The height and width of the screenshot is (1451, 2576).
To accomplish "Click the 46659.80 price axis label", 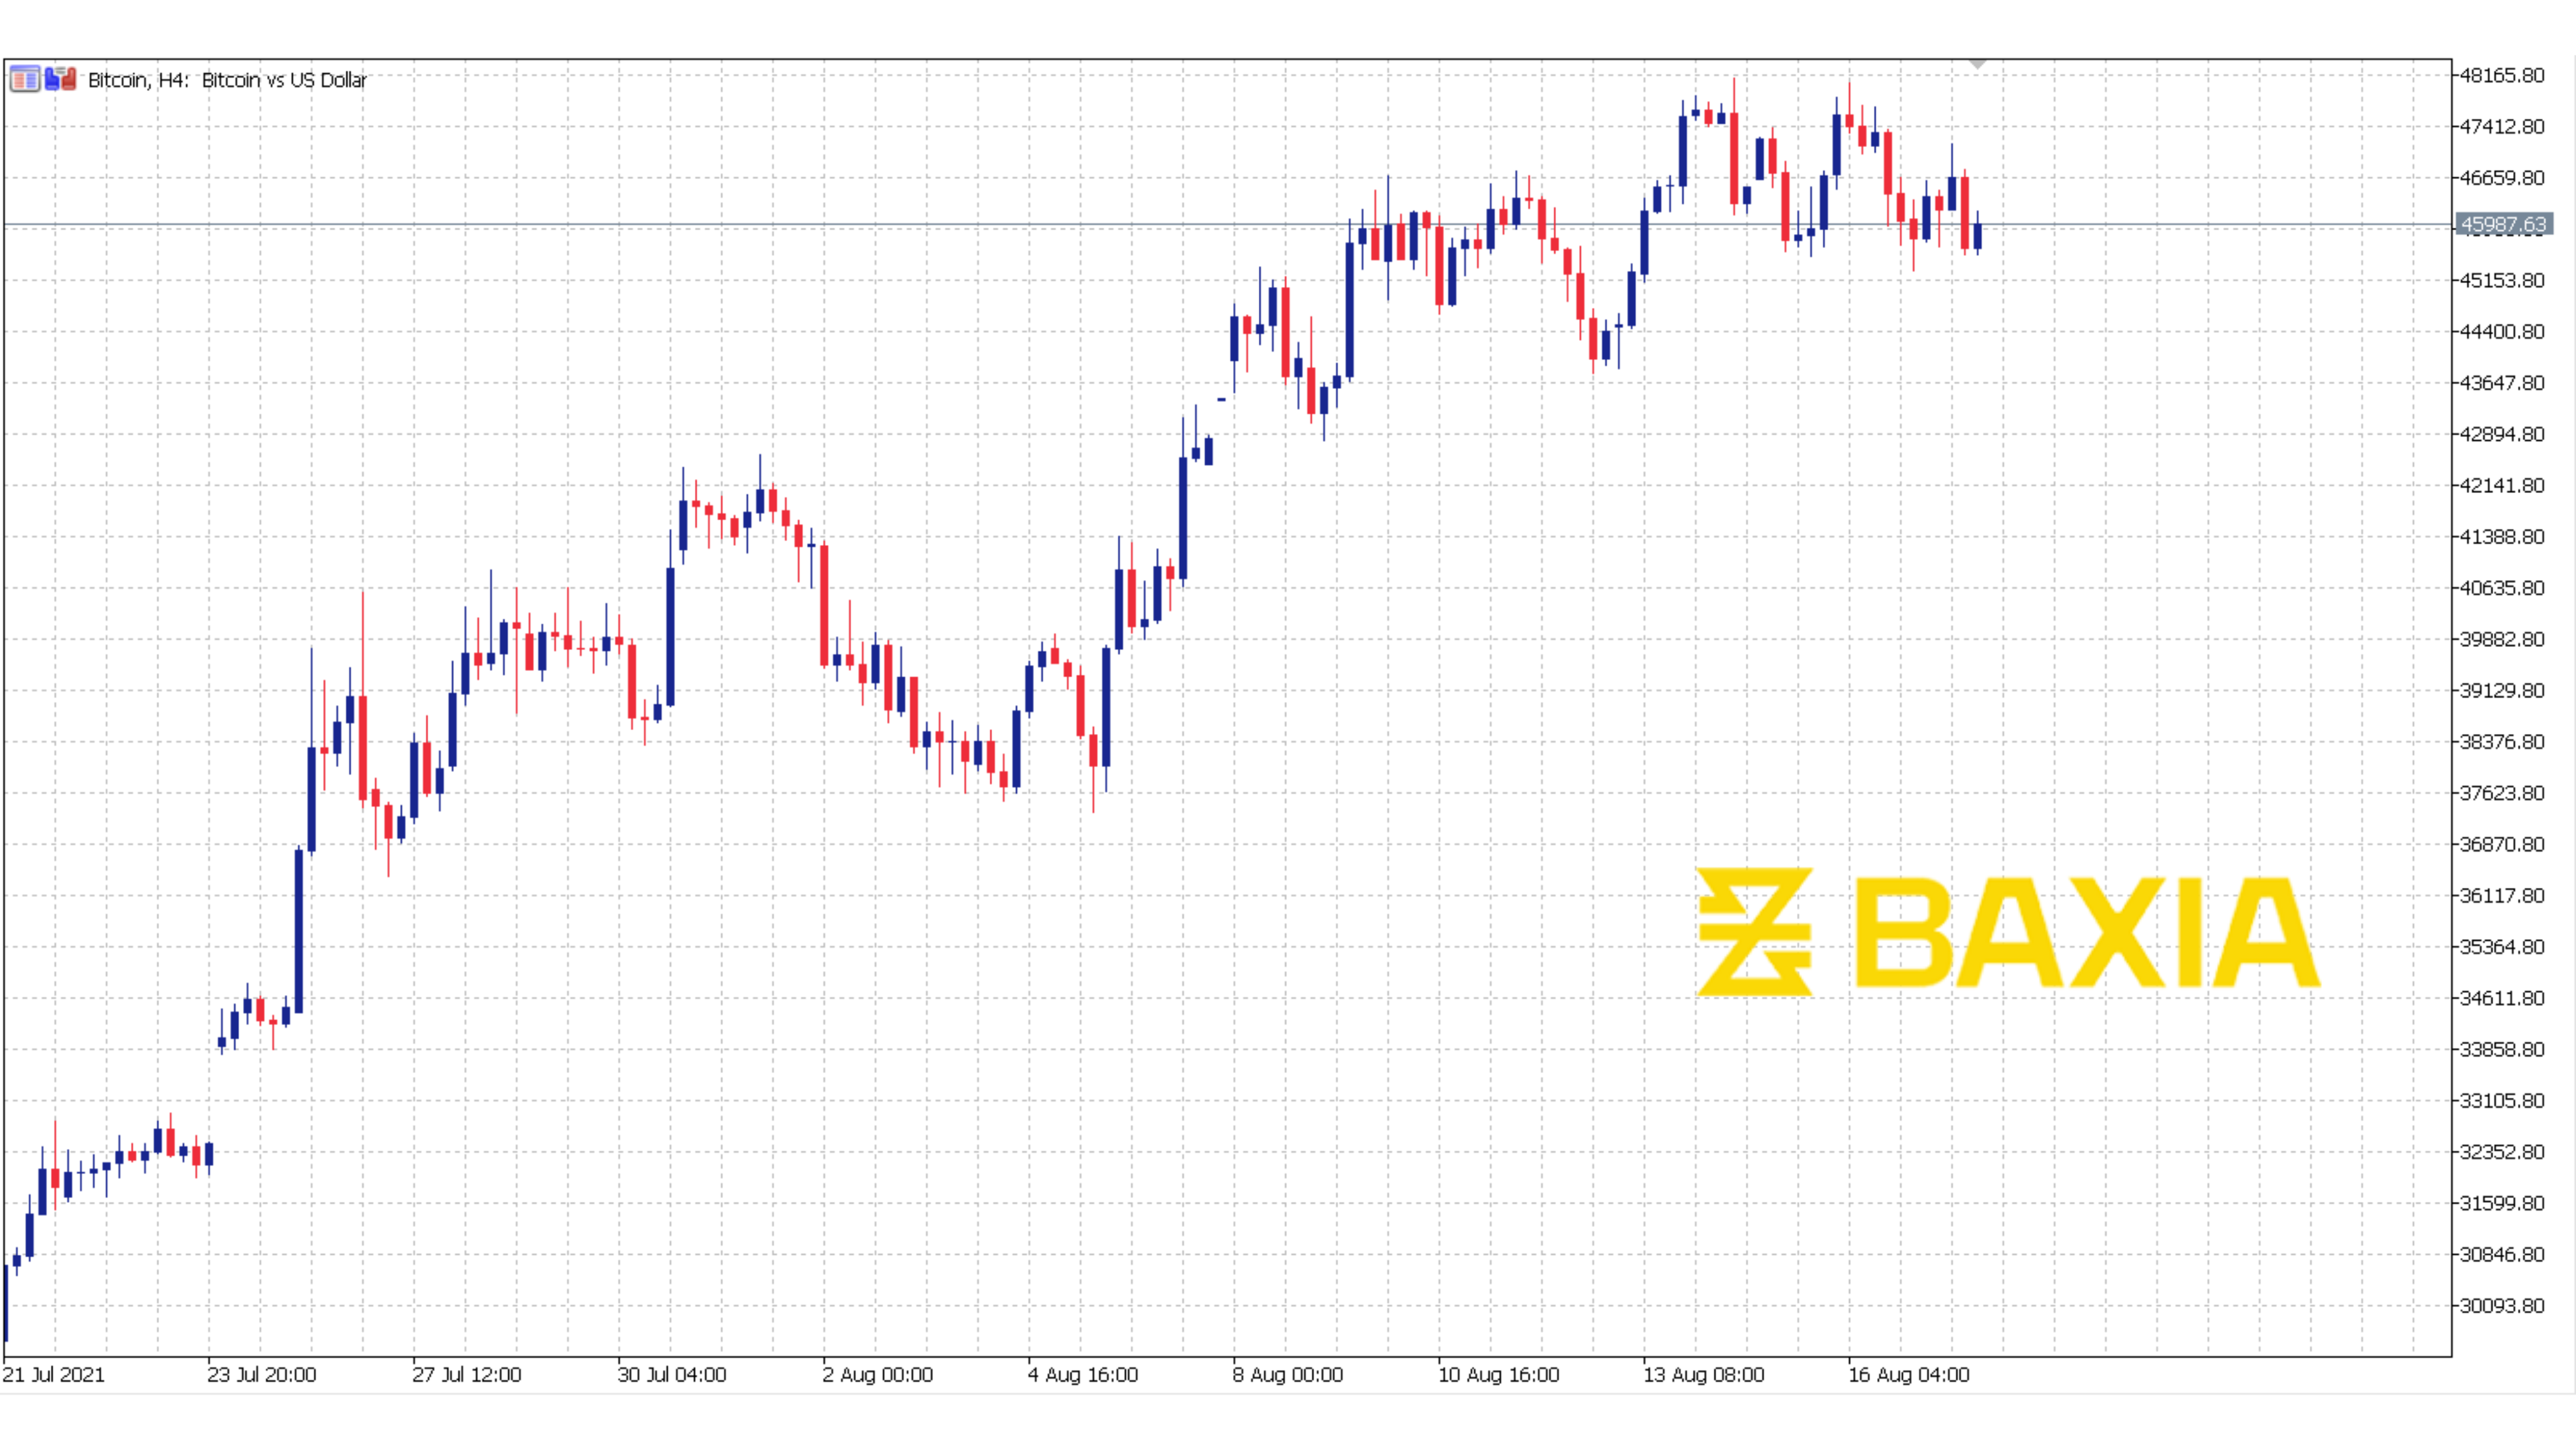I will (x=2502, y=178).
